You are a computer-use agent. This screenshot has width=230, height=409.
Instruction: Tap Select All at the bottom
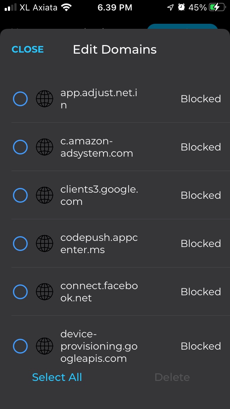tap(57, 377)
